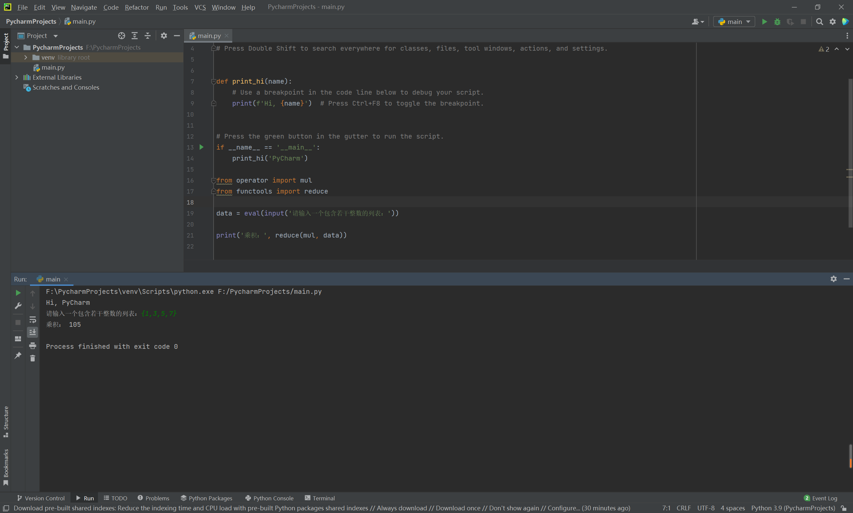Click the Clear All trash icon
Image resolution: width=853 pixels, height=513 pixels.
33,358
